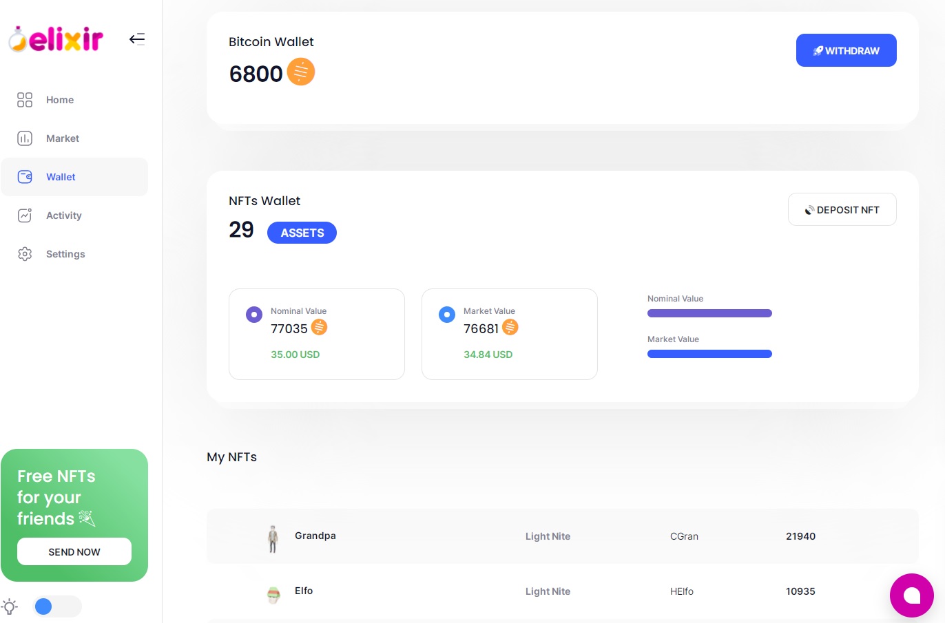
Task: Click the Home grid icon
Action: point(25,100)
